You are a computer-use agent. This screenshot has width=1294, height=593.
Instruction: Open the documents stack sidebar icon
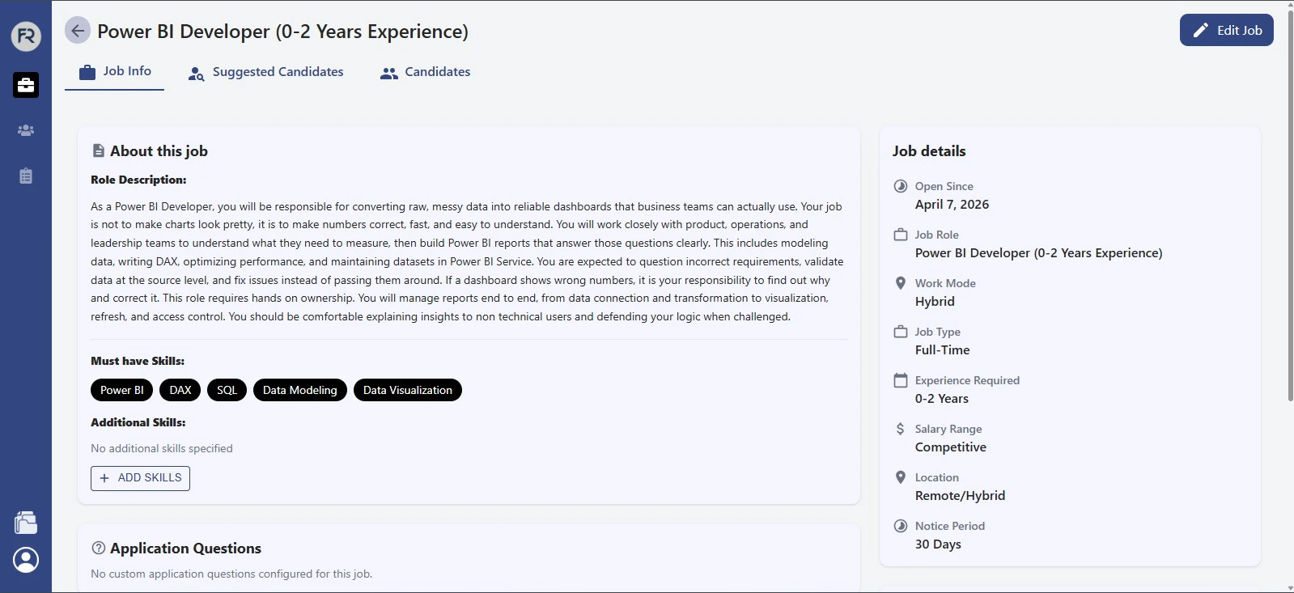pos(26,523)
